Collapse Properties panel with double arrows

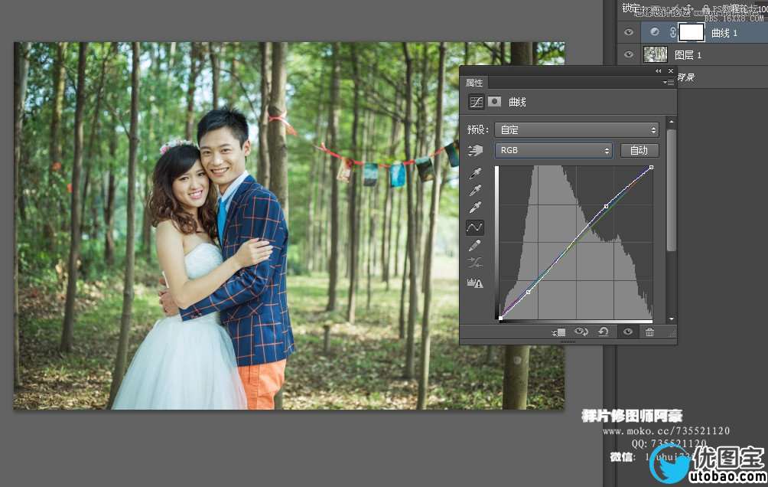659,71
